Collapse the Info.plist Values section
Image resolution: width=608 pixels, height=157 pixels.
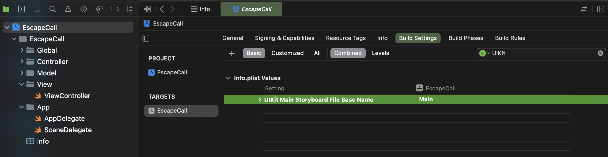tap(228, 78)
